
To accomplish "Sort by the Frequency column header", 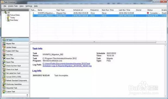I will click(x=94, y=10).
